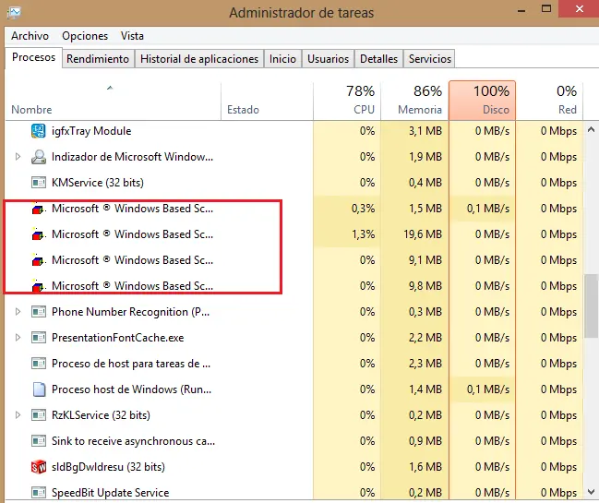Viewport: 599px width, 503px height.
Task: Sort processes by the Red column
Action: (549, 101)
